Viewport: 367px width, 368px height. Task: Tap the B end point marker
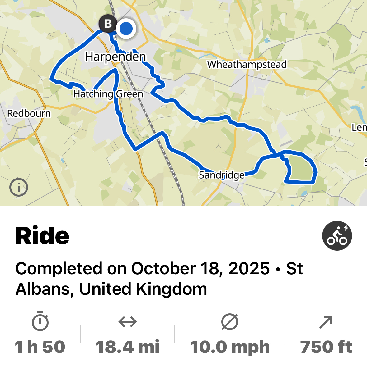point(108,24)
